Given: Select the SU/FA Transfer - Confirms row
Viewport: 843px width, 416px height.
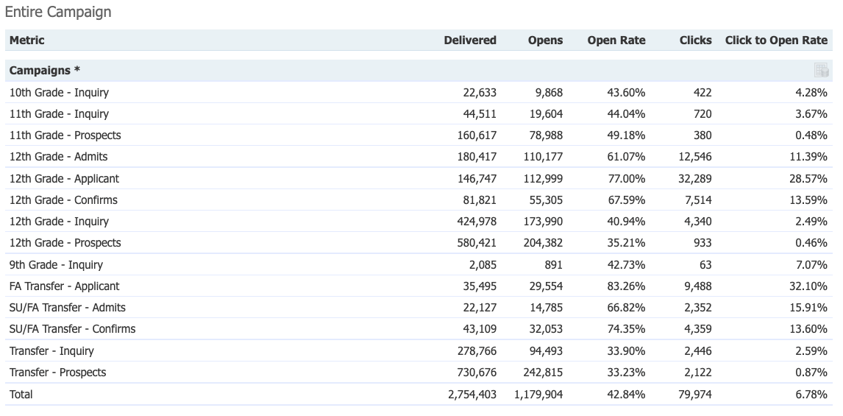Looking at the screenshot, I should (72, 329).
